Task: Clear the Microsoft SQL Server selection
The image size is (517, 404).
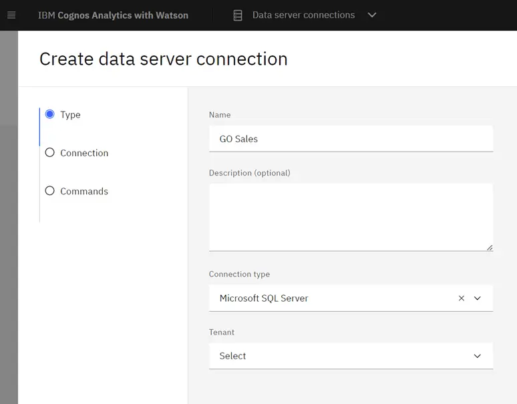Action: pos(462,298)
